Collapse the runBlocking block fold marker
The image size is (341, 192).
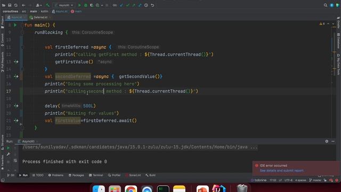tap(22, 33)
